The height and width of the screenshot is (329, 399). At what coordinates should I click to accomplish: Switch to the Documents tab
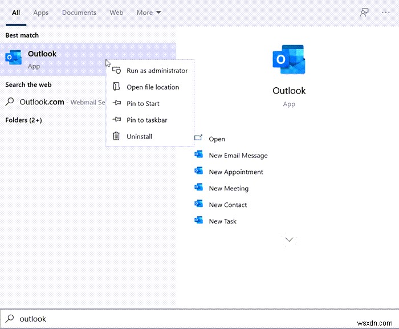(x=79, y=13)
